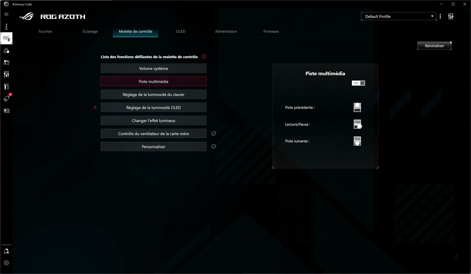
Task: Open Aura Sync triangle icon
Action: [6, 50]
